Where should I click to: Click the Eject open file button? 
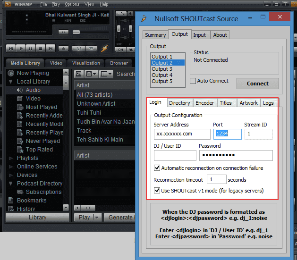[x=63, y=49]
